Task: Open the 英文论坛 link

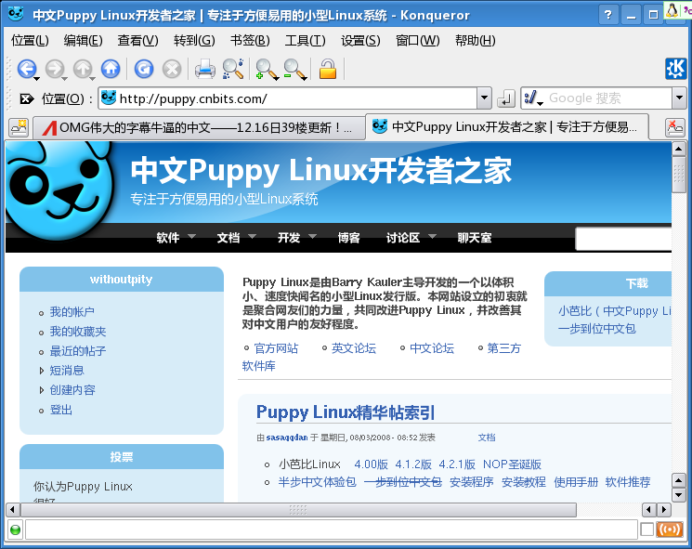Action: 354,348
